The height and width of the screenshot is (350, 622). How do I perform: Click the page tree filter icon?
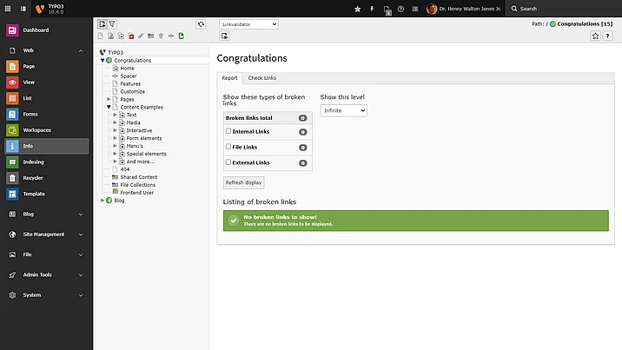click(113, 24)
